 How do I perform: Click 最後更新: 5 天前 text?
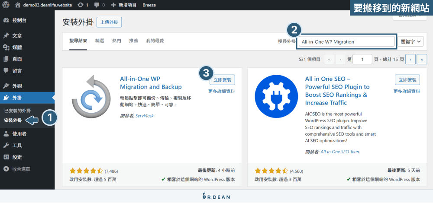404,170
